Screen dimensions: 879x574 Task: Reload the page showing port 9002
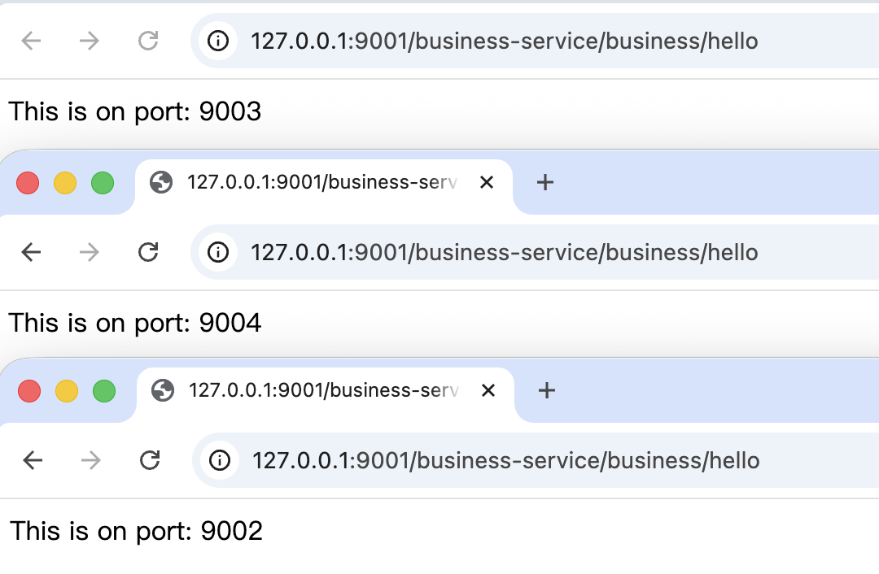pyautogui.click(x=150, y=460)
